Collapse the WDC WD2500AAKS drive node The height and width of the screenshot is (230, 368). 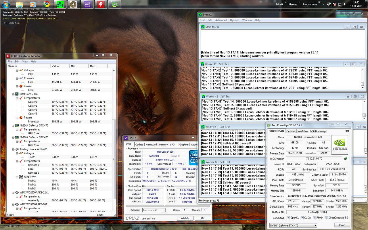point(13,193)
